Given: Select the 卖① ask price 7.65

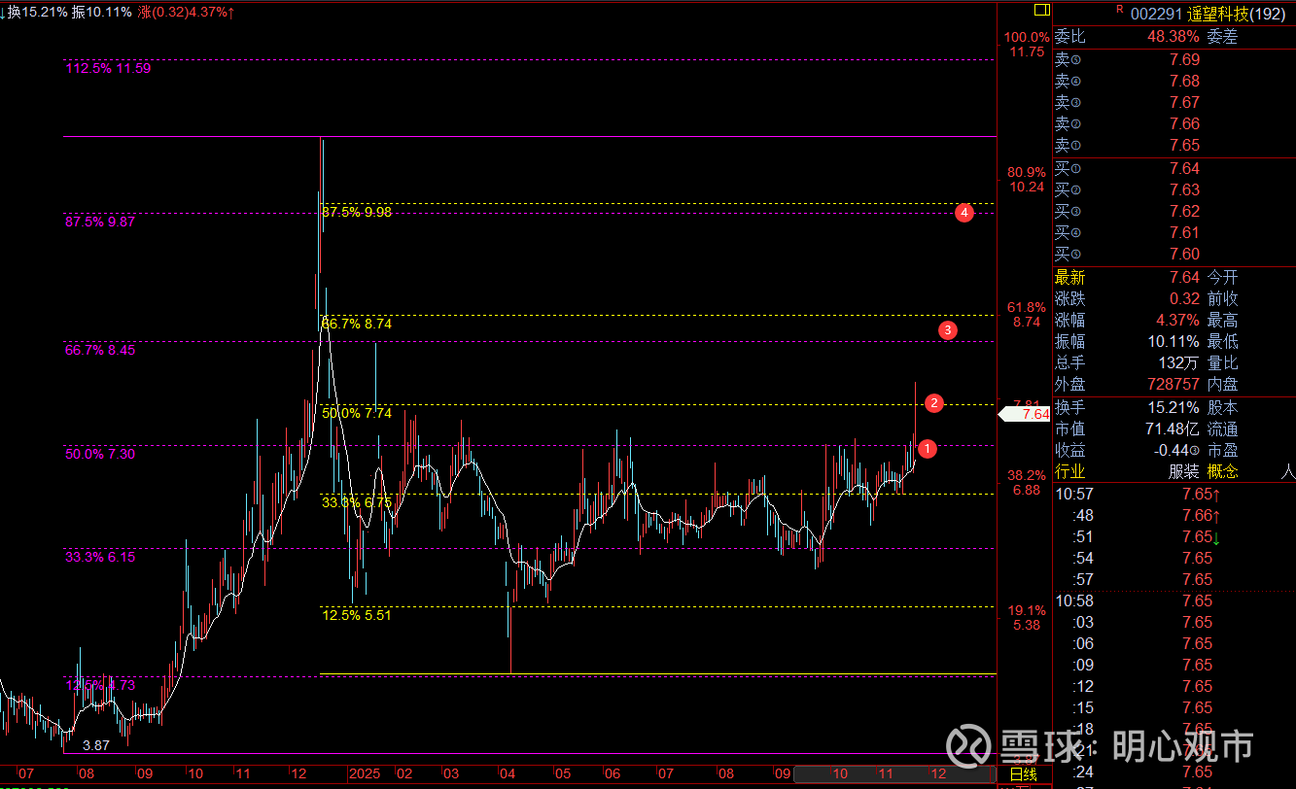Looking at the screenshot, I should 1184,145.
